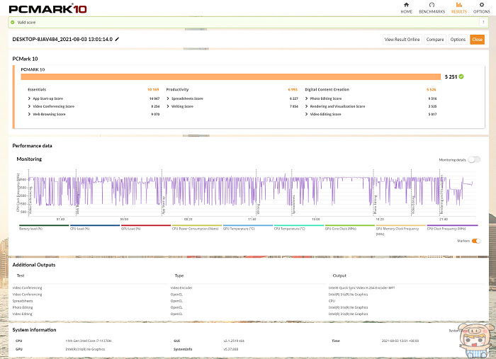
Task: Click the orange Close button
Action: [477, 39]
